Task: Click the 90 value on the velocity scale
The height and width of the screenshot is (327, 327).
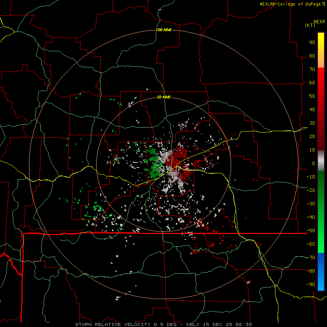Action: point(312,43)
